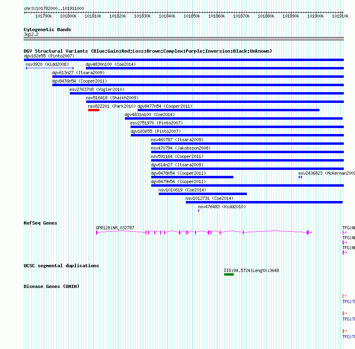Open dgv4830n100 (Coe2014) variant label
The width and height of the screenshot is (355, 349).
tap(111, 64)
